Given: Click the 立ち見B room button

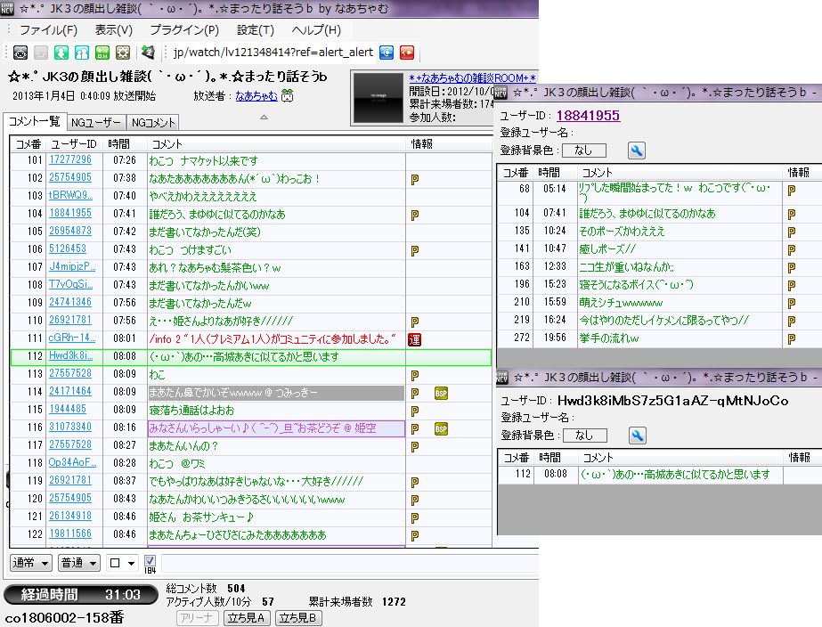Looking at the screenshot, I should pyautogui.click(x=297, y=618).
